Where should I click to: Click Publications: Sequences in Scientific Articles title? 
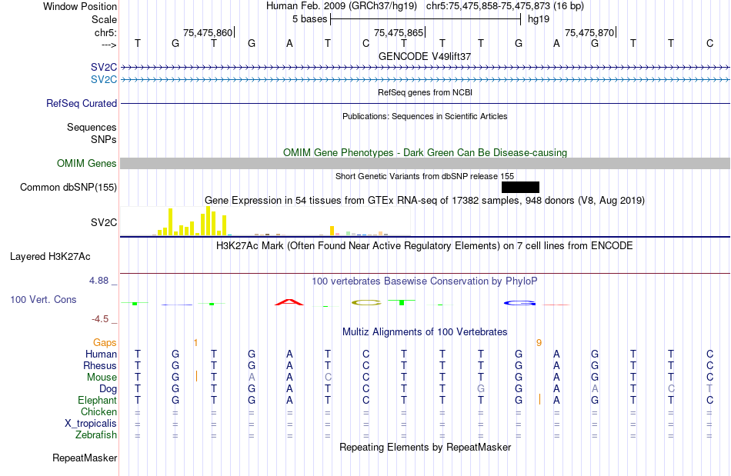(425, 116)
